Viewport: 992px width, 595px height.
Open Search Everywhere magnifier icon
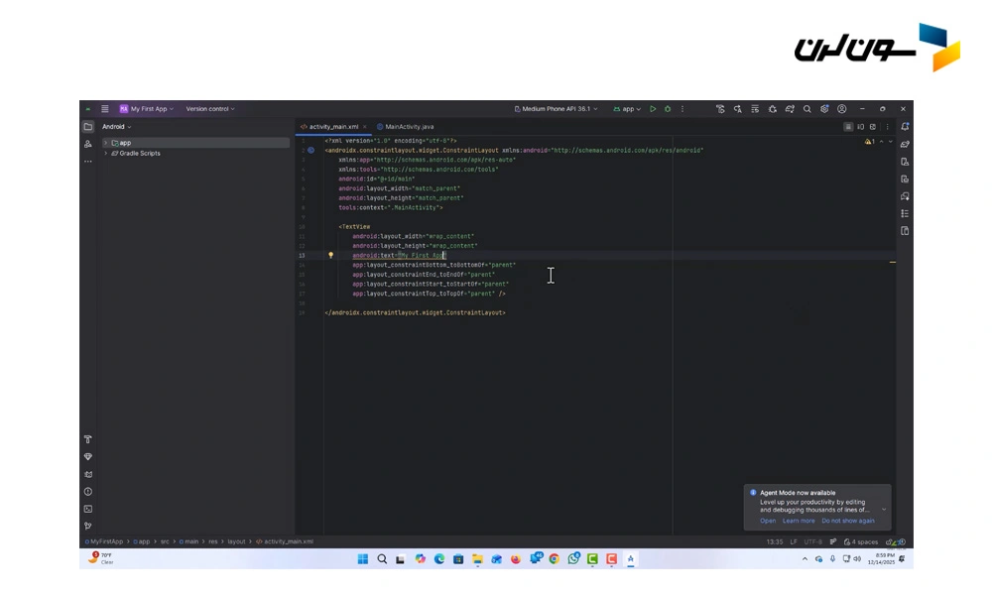[x=807, y=109]
